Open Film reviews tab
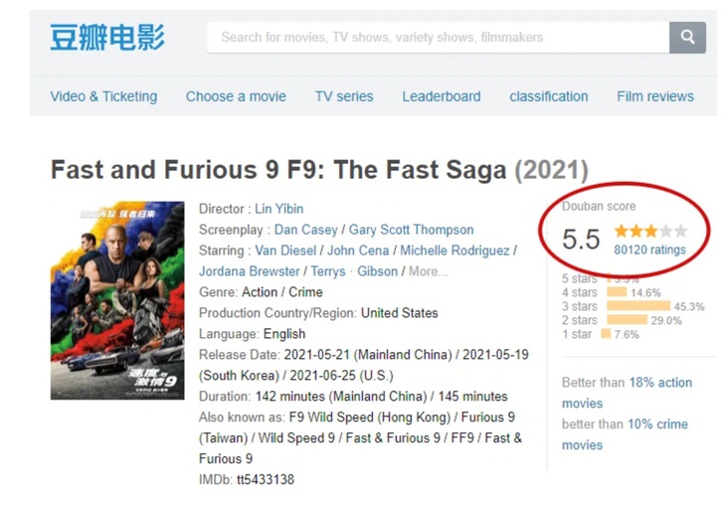This screenshot has width=726, height=507. point(654,96)
